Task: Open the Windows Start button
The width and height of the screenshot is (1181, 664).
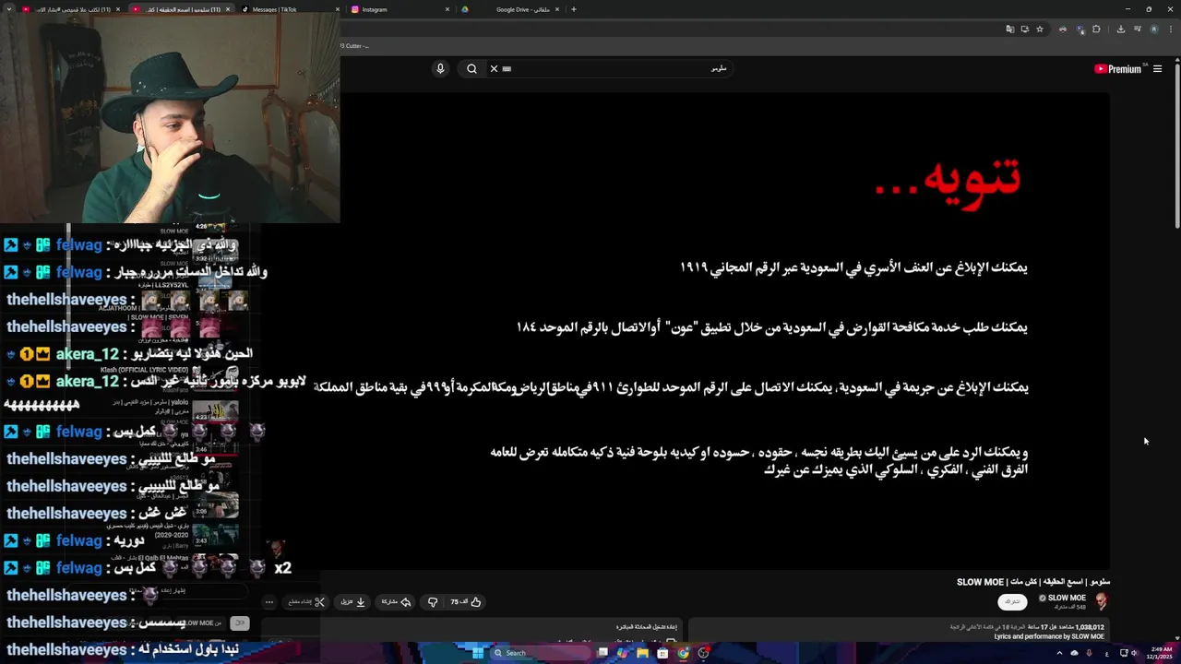Action: click(478, 653)
